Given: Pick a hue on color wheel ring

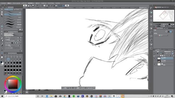Looking at the screenshot, I should 13,77.
